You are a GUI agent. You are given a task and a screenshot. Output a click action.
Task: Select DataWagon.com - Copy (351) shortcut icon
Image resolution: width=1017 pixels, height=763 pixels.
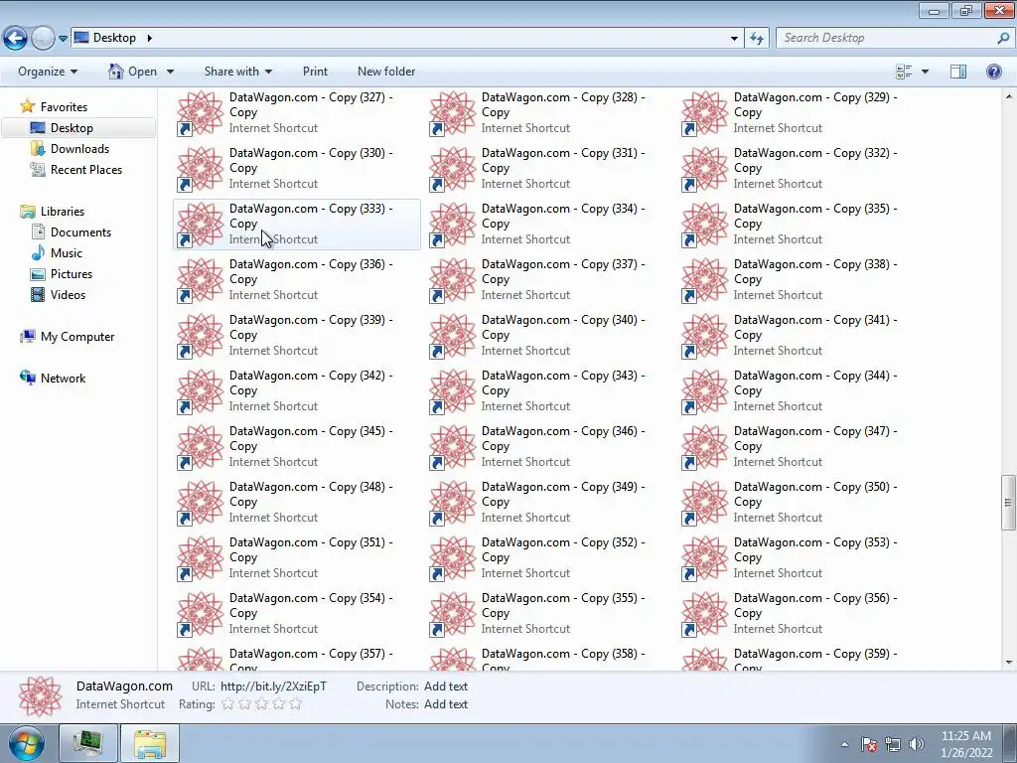click(201, 559)
